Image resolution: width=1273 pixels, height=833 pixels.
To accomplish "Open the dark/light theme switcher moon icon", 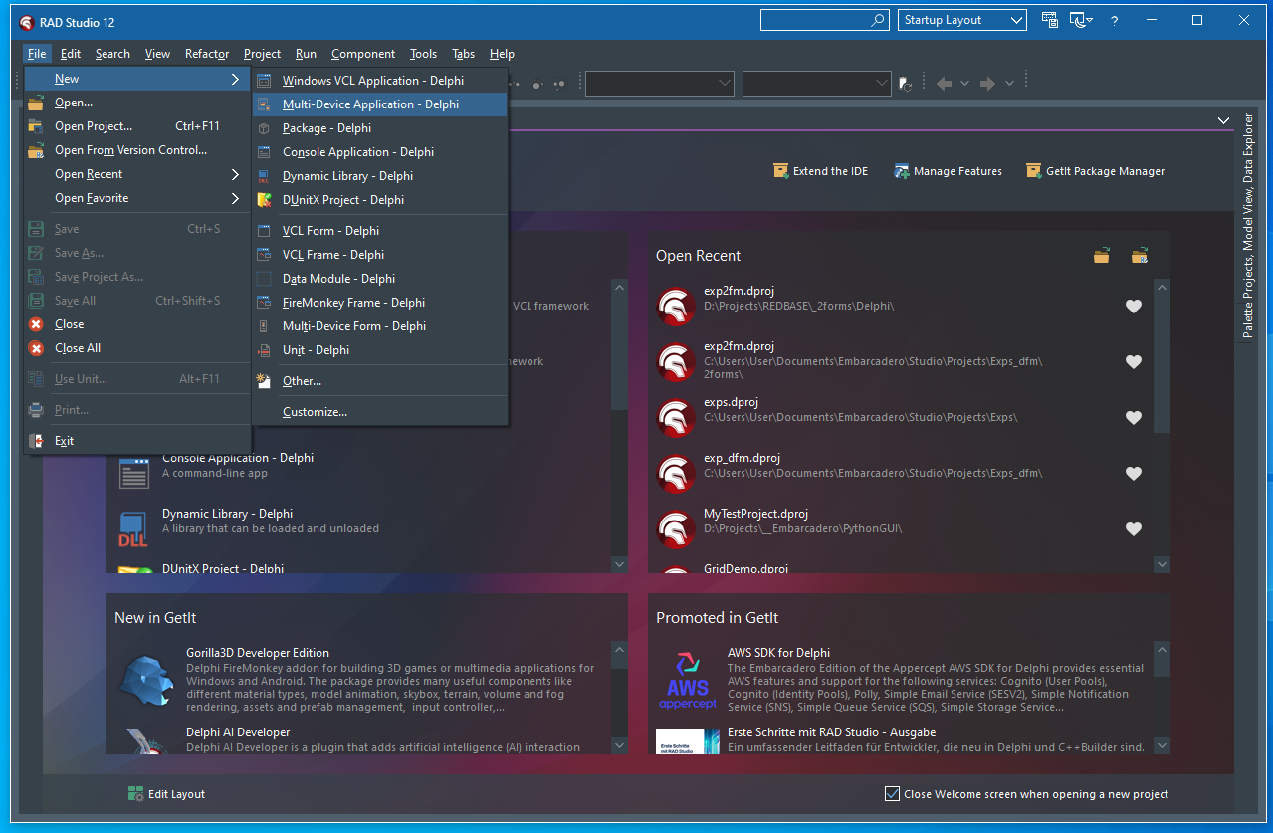I will tap(1080, 20).
